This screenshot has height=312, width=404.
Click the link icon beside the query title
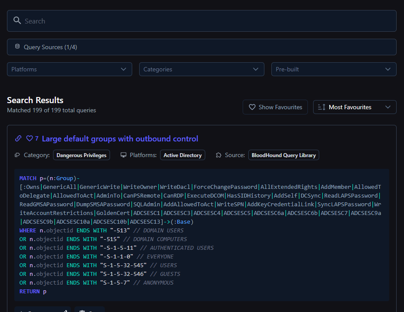(18, 138)
